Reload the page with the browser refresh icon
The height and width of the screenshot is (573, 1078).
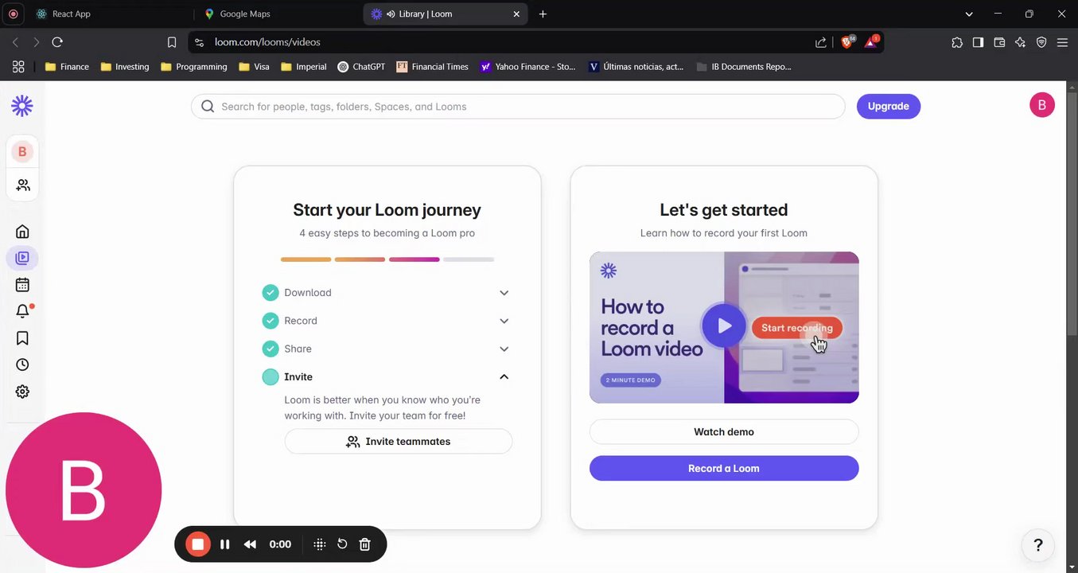coord(57,42)
